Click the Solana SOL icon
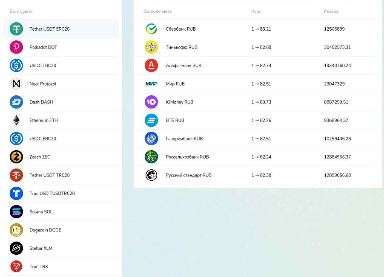Screen dimensions: 384x277 point(17,211)
